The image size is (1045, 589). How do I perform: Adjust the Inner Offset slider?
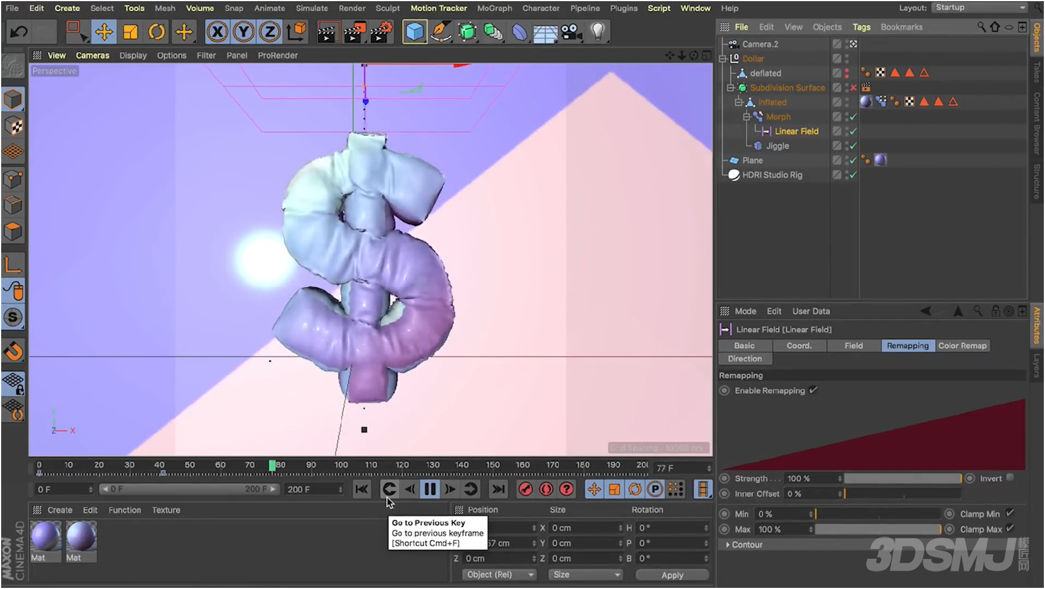pos(903,494)
